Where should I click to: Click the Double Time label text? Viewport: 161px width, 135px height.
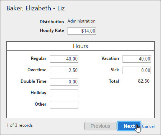tap(33, 81)
